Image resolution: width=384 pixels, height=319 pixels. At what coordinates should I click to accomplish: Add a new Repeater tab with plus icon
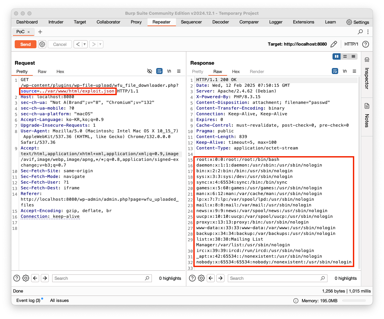40,31
